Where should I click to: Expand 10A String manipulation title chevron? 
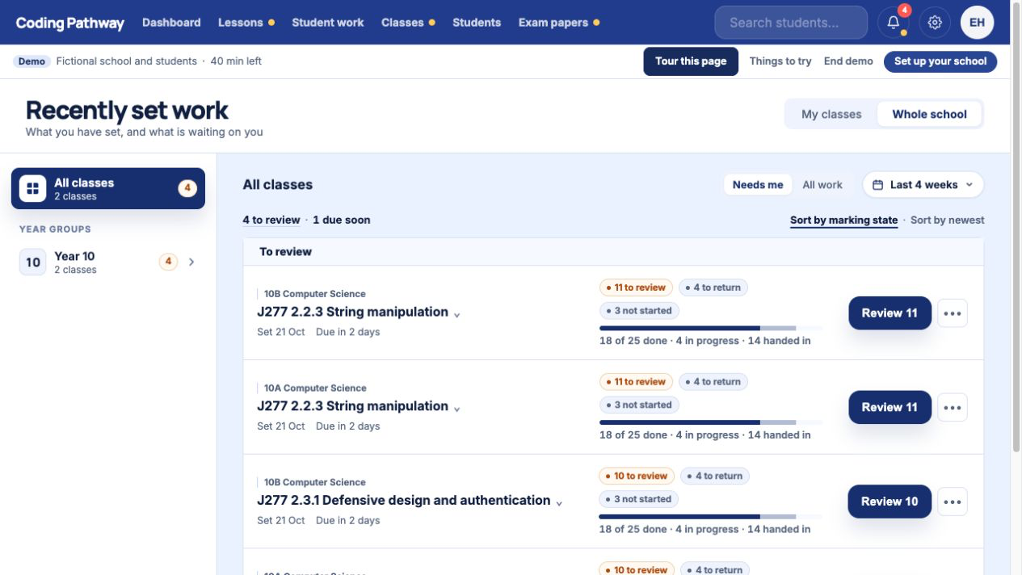click(x=456, y=409)
